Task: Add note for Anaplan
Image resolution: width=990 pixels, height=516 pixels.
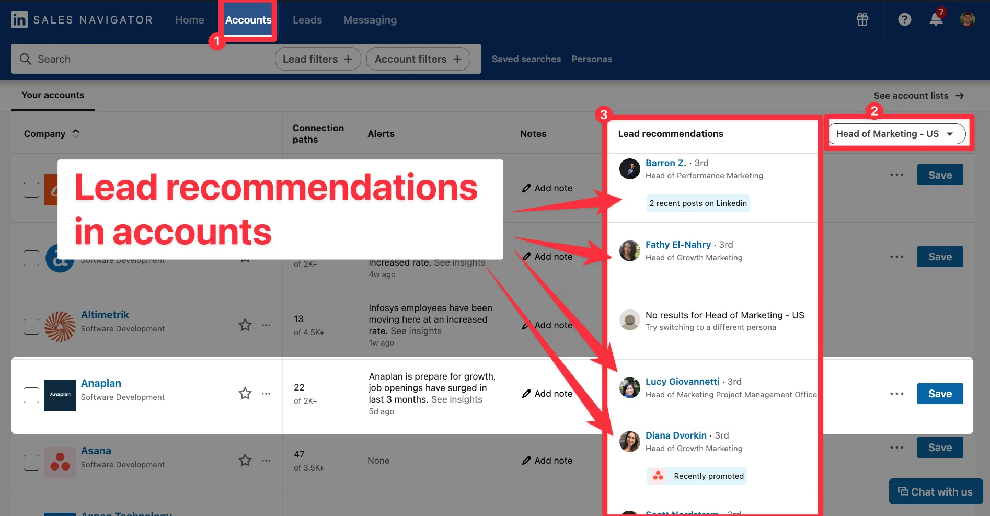Action: tap(547, 394)
